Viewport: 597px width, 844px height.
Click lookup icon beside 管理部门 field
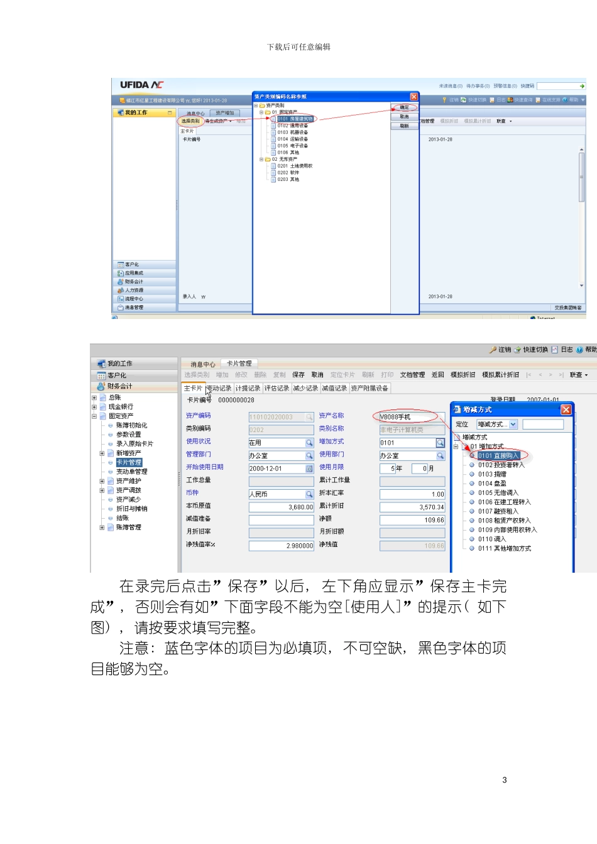pos(309,456)
